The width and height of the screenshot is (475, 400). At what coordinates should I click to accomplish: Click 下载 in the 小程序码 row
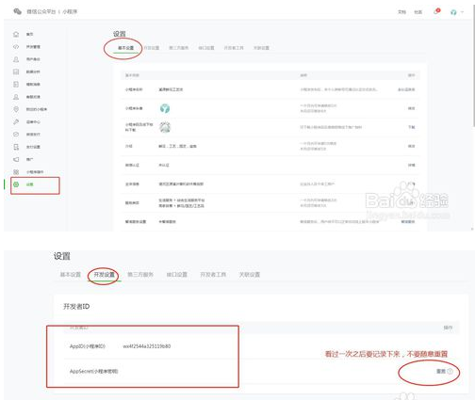[412, 127]
